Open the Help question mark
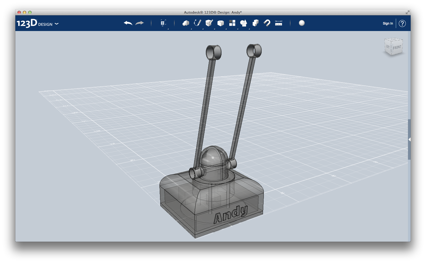The width and height of the screenshot is (426, 263). 402,23
